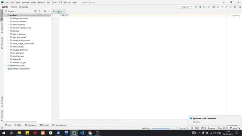Collapse the python root project node

click(5, 15)
